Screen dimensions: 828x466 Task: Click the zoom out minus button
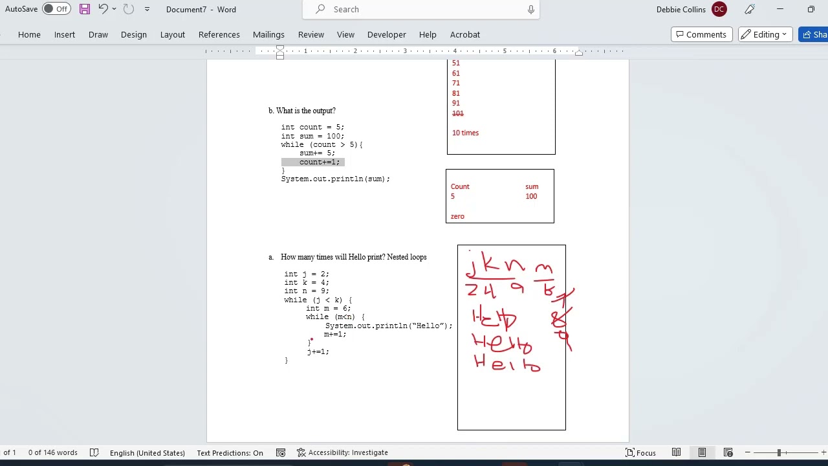pyautogui.click(x=748, y=452)
